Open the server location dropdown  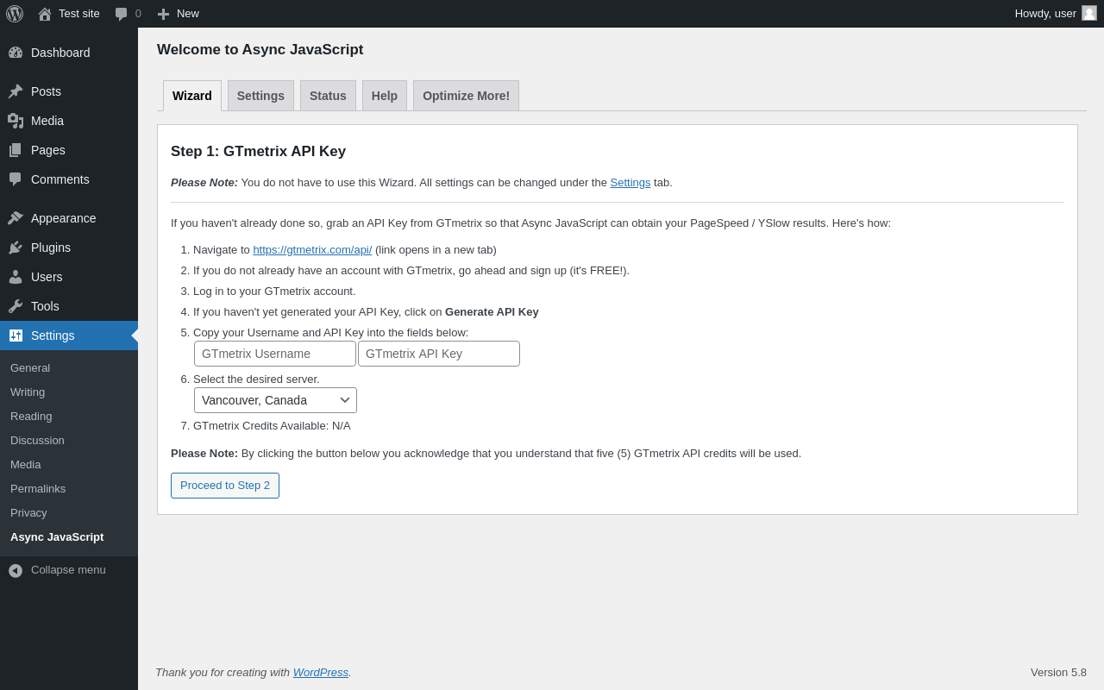[x=275, y=400]
